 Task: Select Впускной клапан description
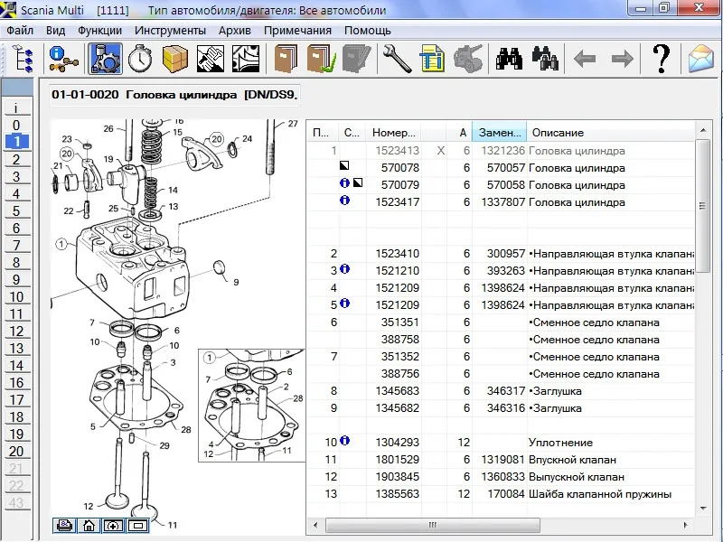tap(572, 460)
